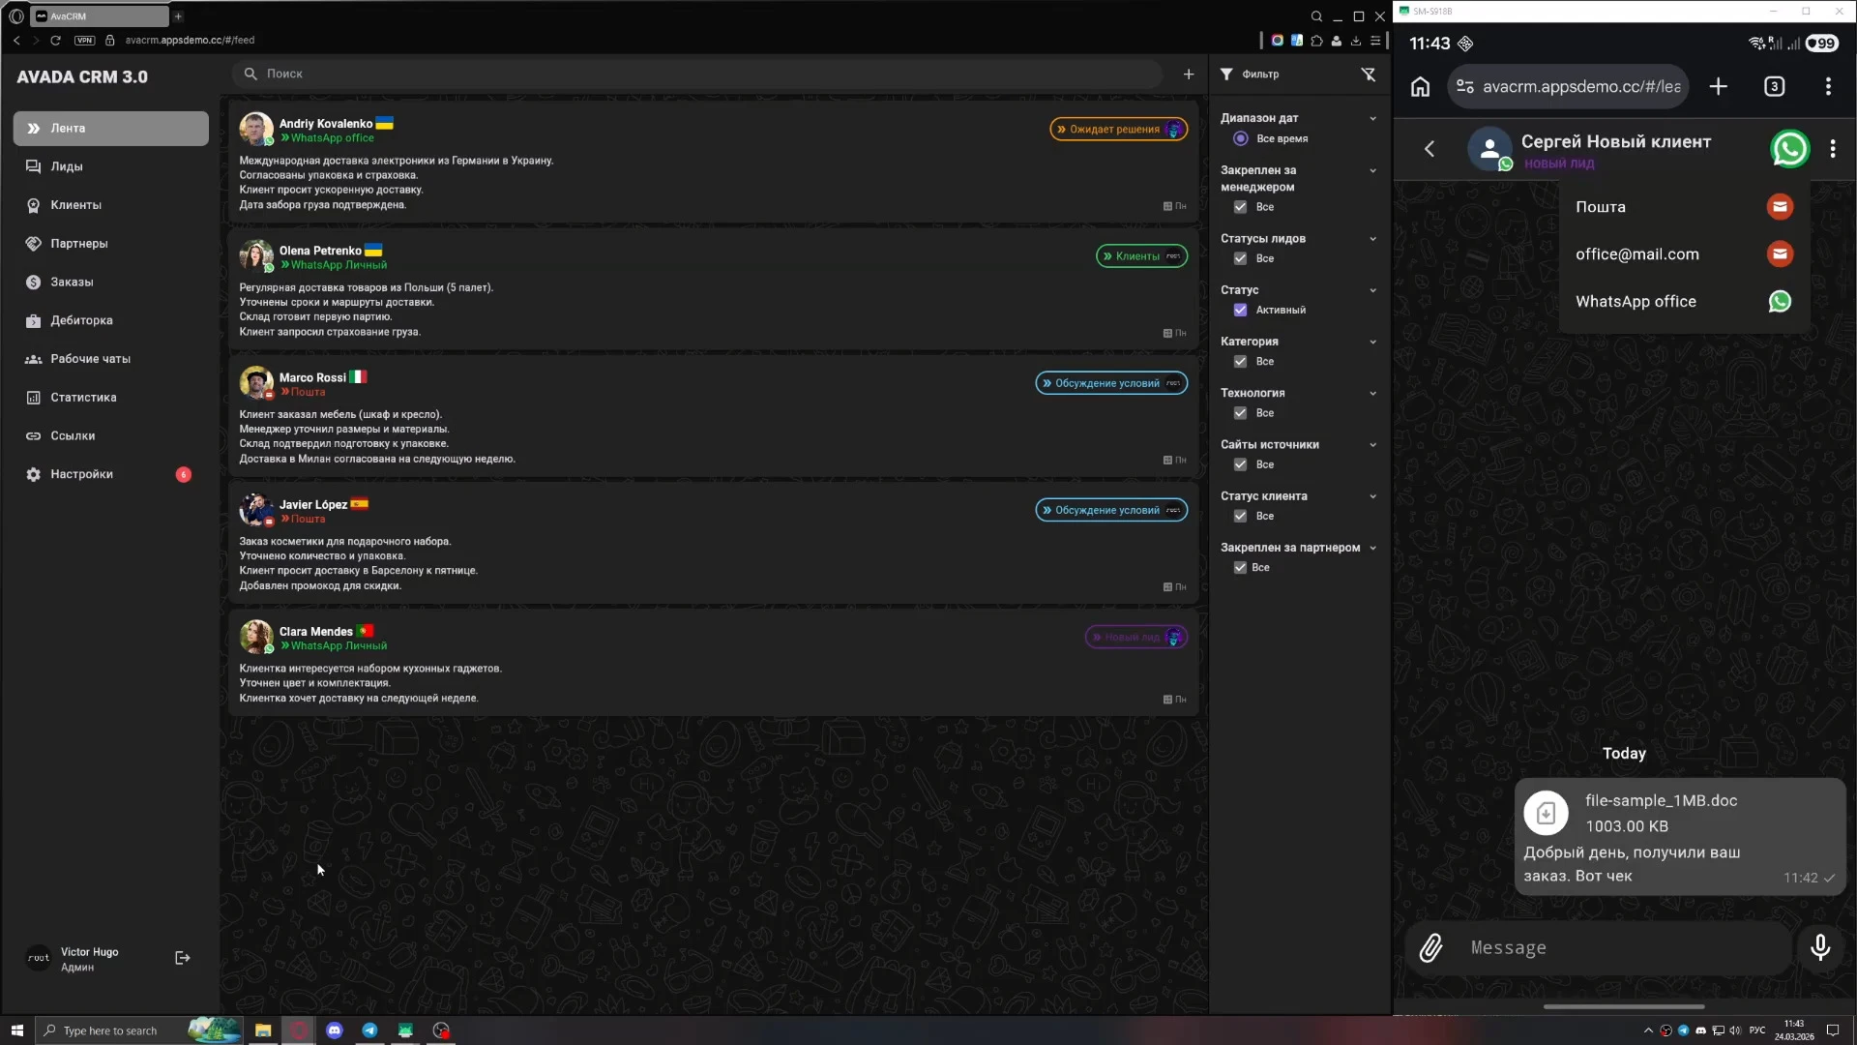Collapse the Диапазон дат filter section
Viewport: 1857px width, 1045px height.
coord(1372,119)
